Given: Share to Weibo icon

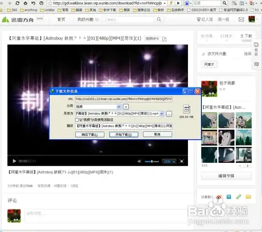Looking at the screenshot, I should (x=219, y=197).
